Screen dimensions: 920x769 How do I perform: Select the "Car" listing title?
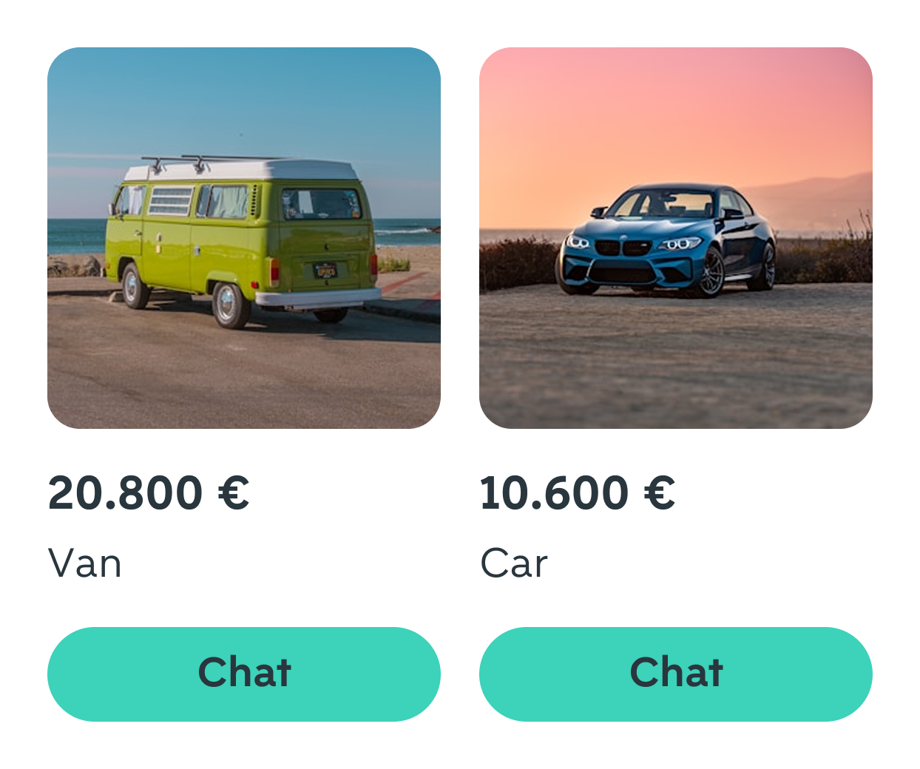coord(514,563)
